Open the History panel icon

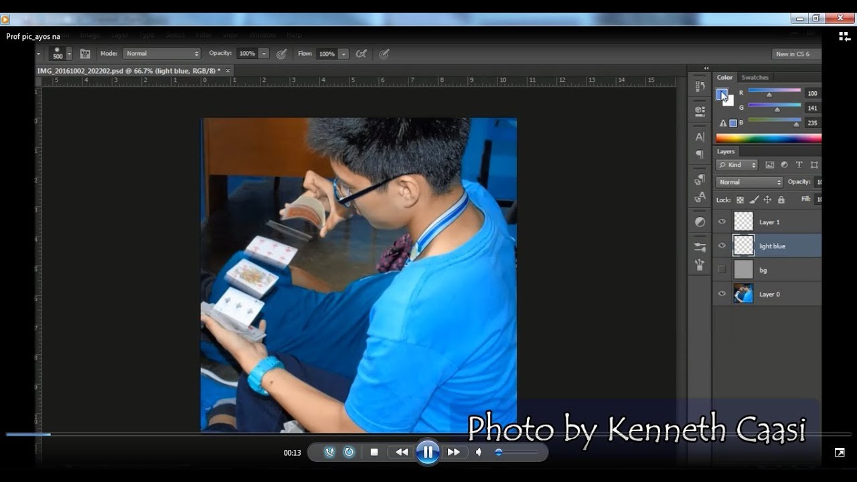[700, 86]
